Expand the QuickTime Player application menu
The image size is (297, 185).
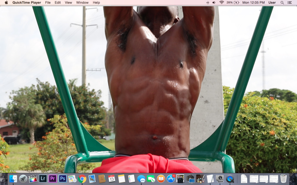[26, 2]
